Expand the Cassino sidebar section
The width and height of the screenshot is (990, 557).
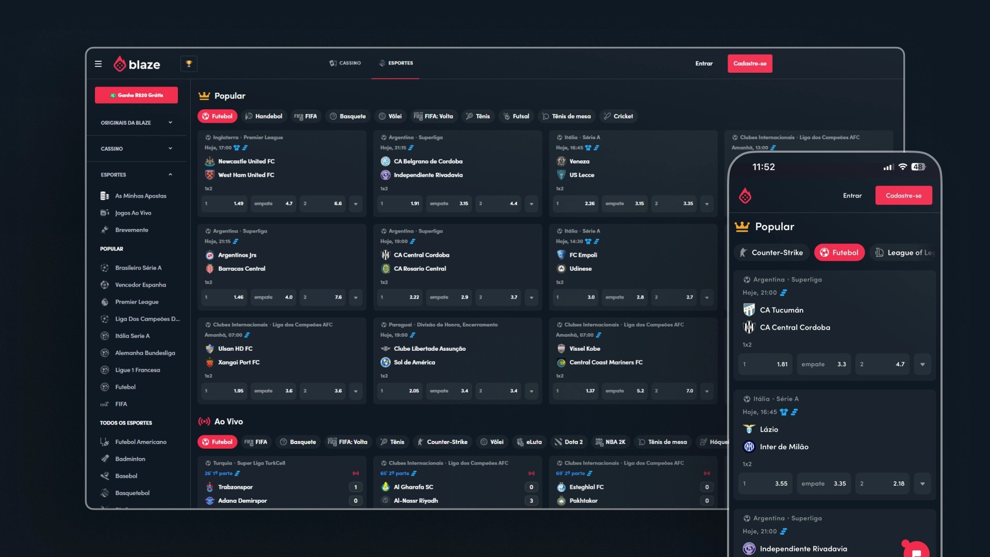pos(137,149)
